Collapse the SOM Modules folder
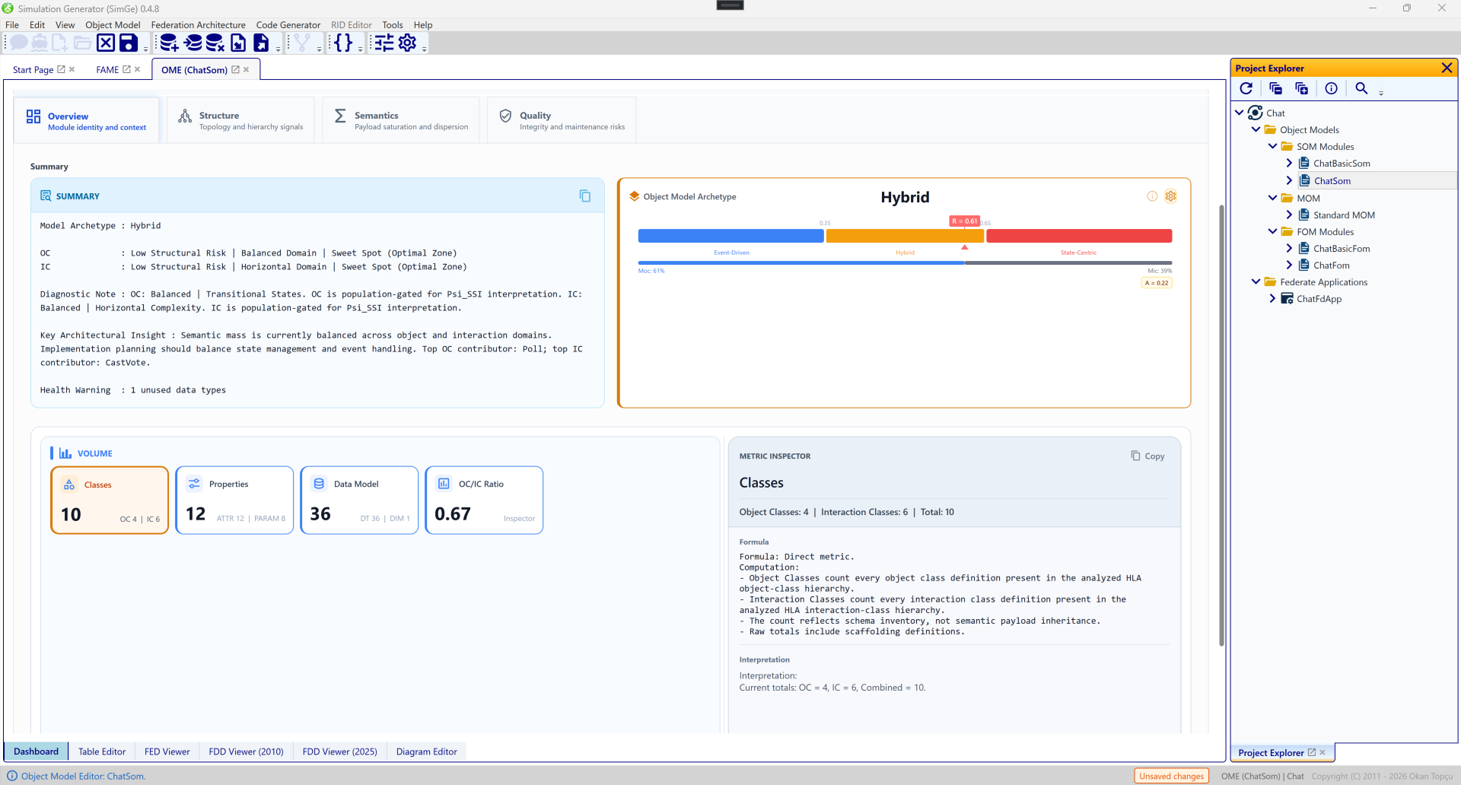Image resolution: width=1461 pixels, height=785 pixels. (1272, 146)
